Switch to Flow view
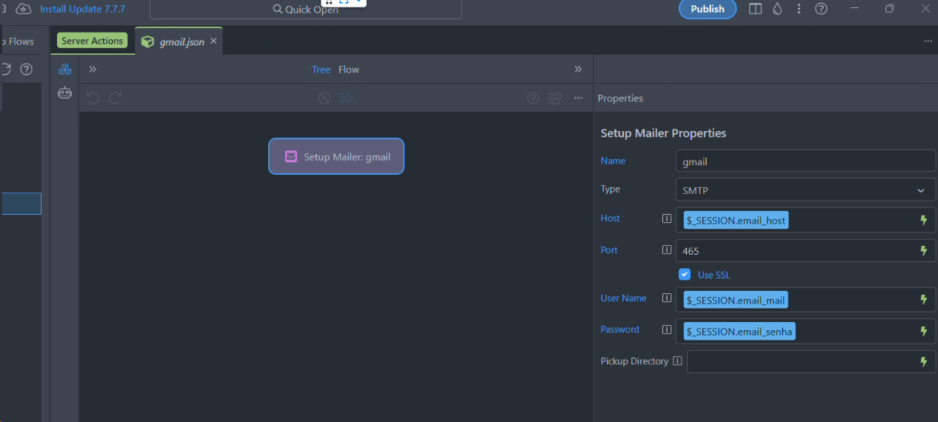Image resolution: width=938 pixels, height=422 pixels. 348,70
